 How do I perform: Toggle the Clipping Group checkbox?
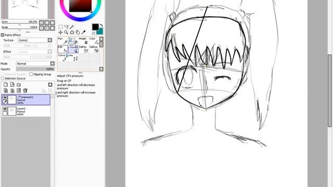click(31, 74)
